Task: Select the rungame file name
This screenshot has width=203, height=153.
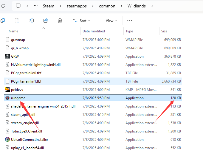Action: (x=18, y=98)
